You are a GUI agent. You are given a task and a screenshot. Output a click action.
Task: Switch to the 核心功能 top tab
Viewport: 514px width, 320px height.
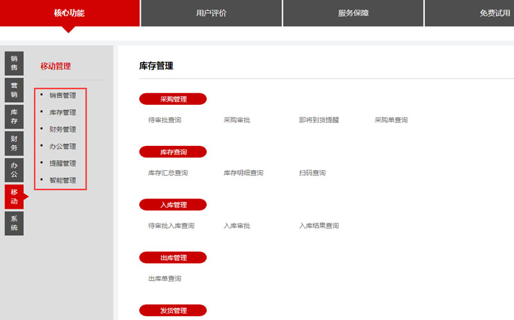(x=69, y=13)
